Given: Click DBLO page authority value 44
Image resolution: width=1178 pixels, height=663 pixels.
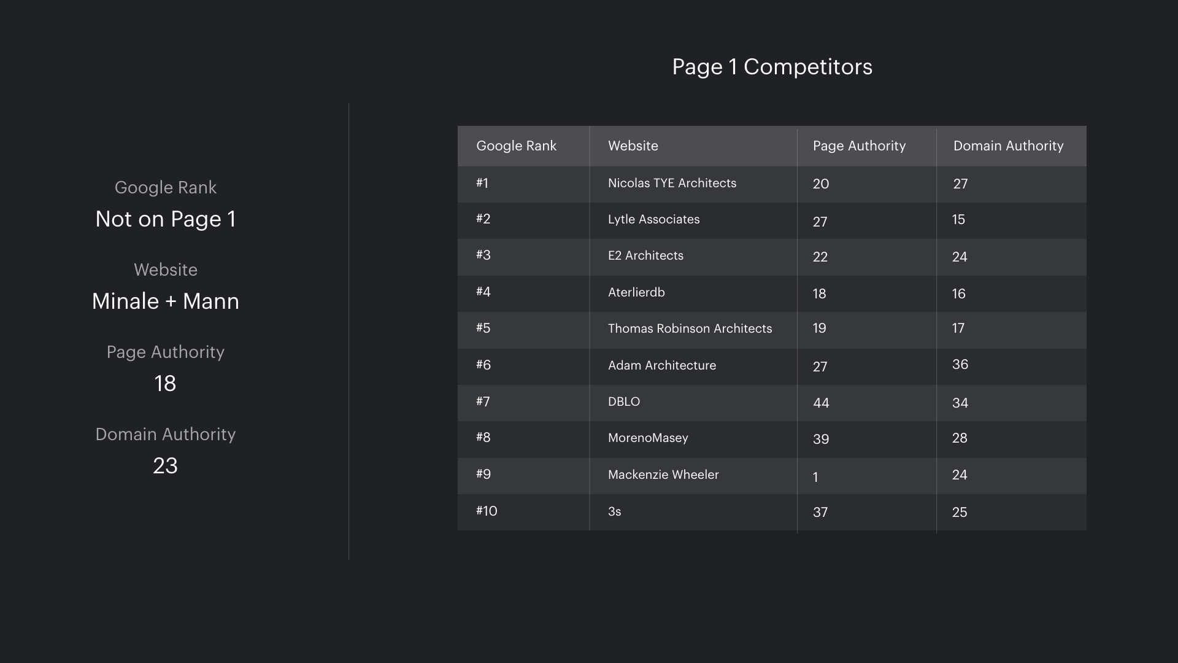Looking at the screenshot, I should click(821, 403).
